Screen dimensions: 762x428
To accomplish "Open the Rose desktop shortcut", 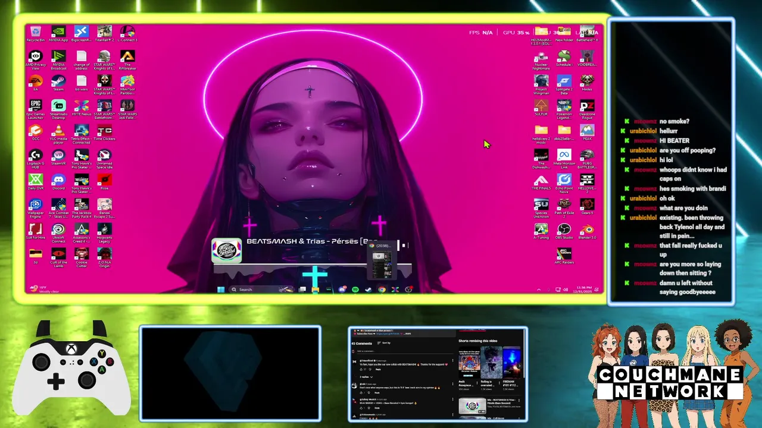I will point(104,182).
